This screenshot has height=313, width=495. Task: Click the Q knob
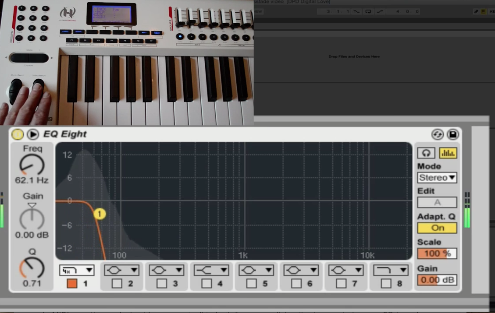tap(32, 267)
